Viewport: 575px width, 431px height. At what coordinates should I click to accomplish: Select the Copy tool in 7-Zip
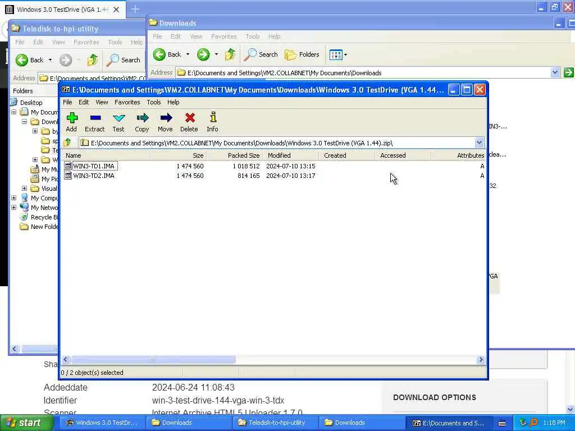(142, 122)
